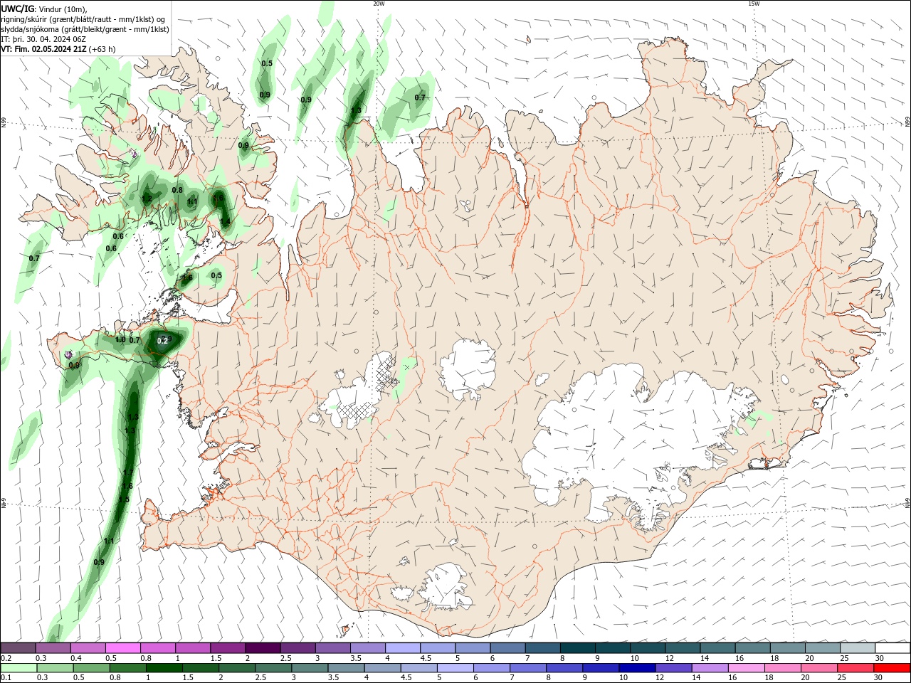
Task: Click the pink 0.5 swatch in the snow legend
Action: pos(122,648)
